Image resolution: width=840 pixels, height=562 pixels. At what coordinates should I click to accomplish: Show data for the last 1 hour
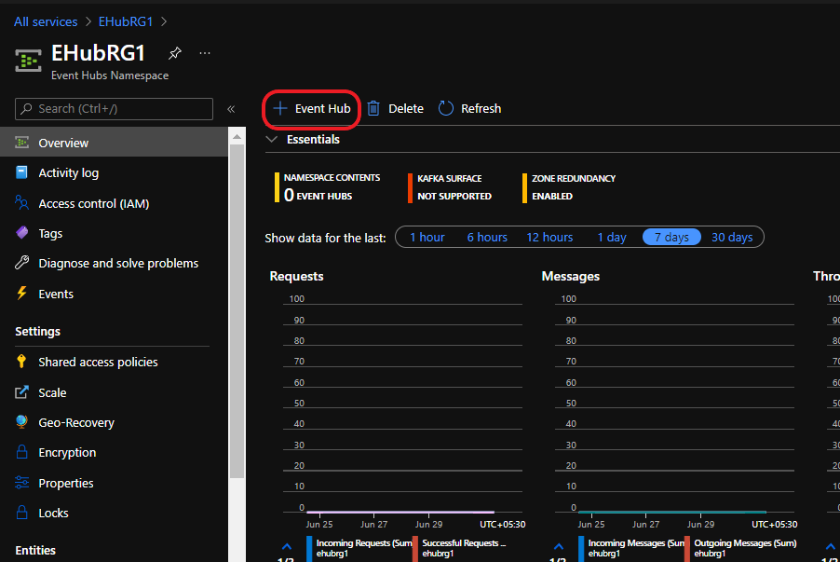point(427,237)
